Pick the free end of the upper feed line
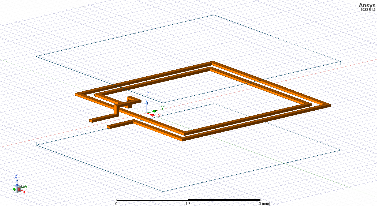 point(91,121)
